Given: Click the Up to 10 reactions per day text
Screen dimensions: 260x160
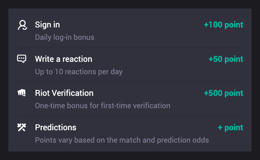Looking at the screenshot, I should (x=78, y=72).
